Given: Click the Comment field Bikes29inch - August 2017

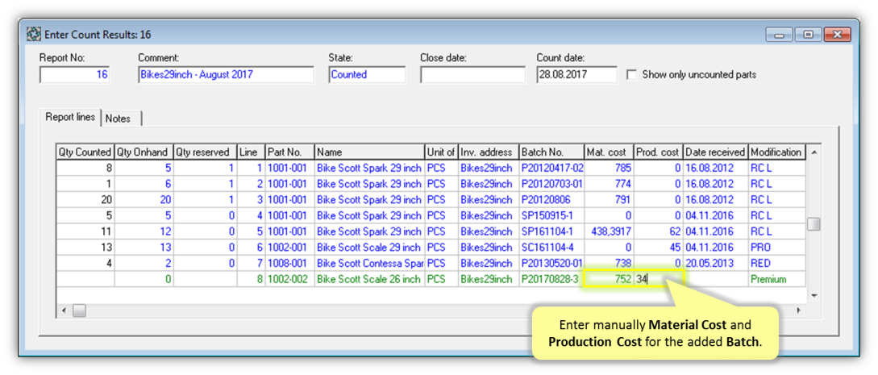Looking at the screenshot, I should [227, 74].
